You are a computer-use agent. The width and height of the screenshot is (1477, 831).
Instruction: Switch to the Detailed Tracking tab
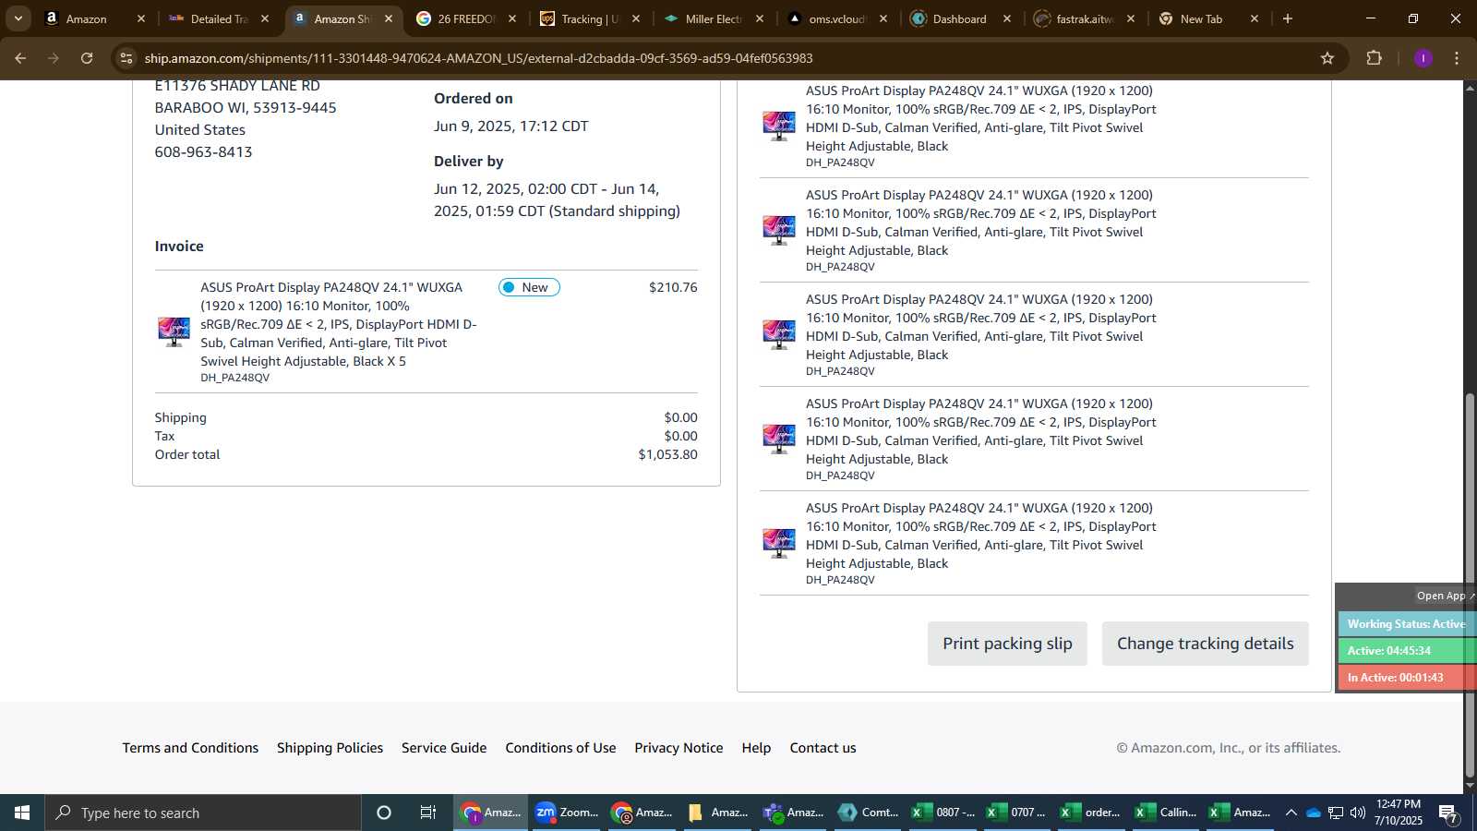[x=219, y=18]
